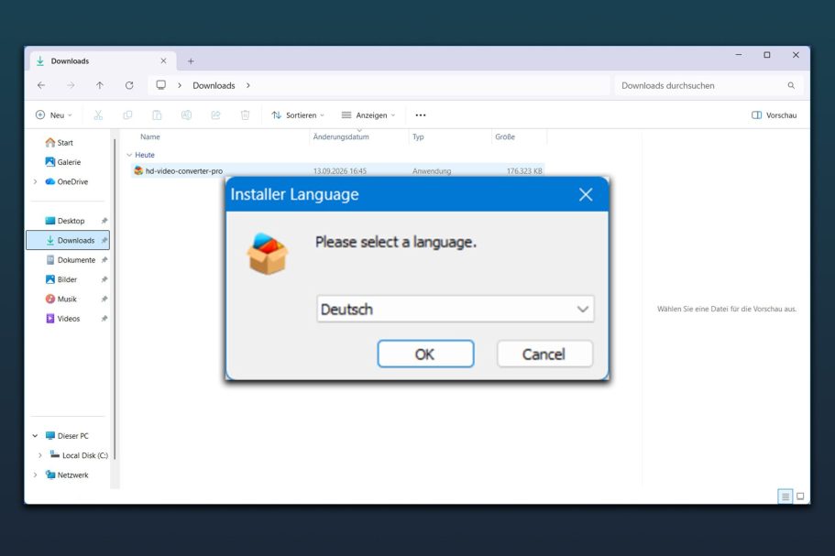Close the Installer Language dialog
This screenshot has width=835, height=556.
tap(586, 194)
